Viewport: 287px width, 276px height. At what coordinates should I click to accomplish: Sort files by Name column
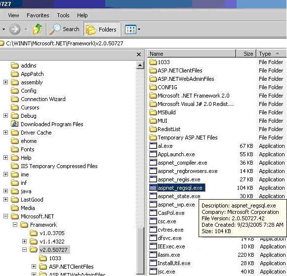click(x=192, y=54)
